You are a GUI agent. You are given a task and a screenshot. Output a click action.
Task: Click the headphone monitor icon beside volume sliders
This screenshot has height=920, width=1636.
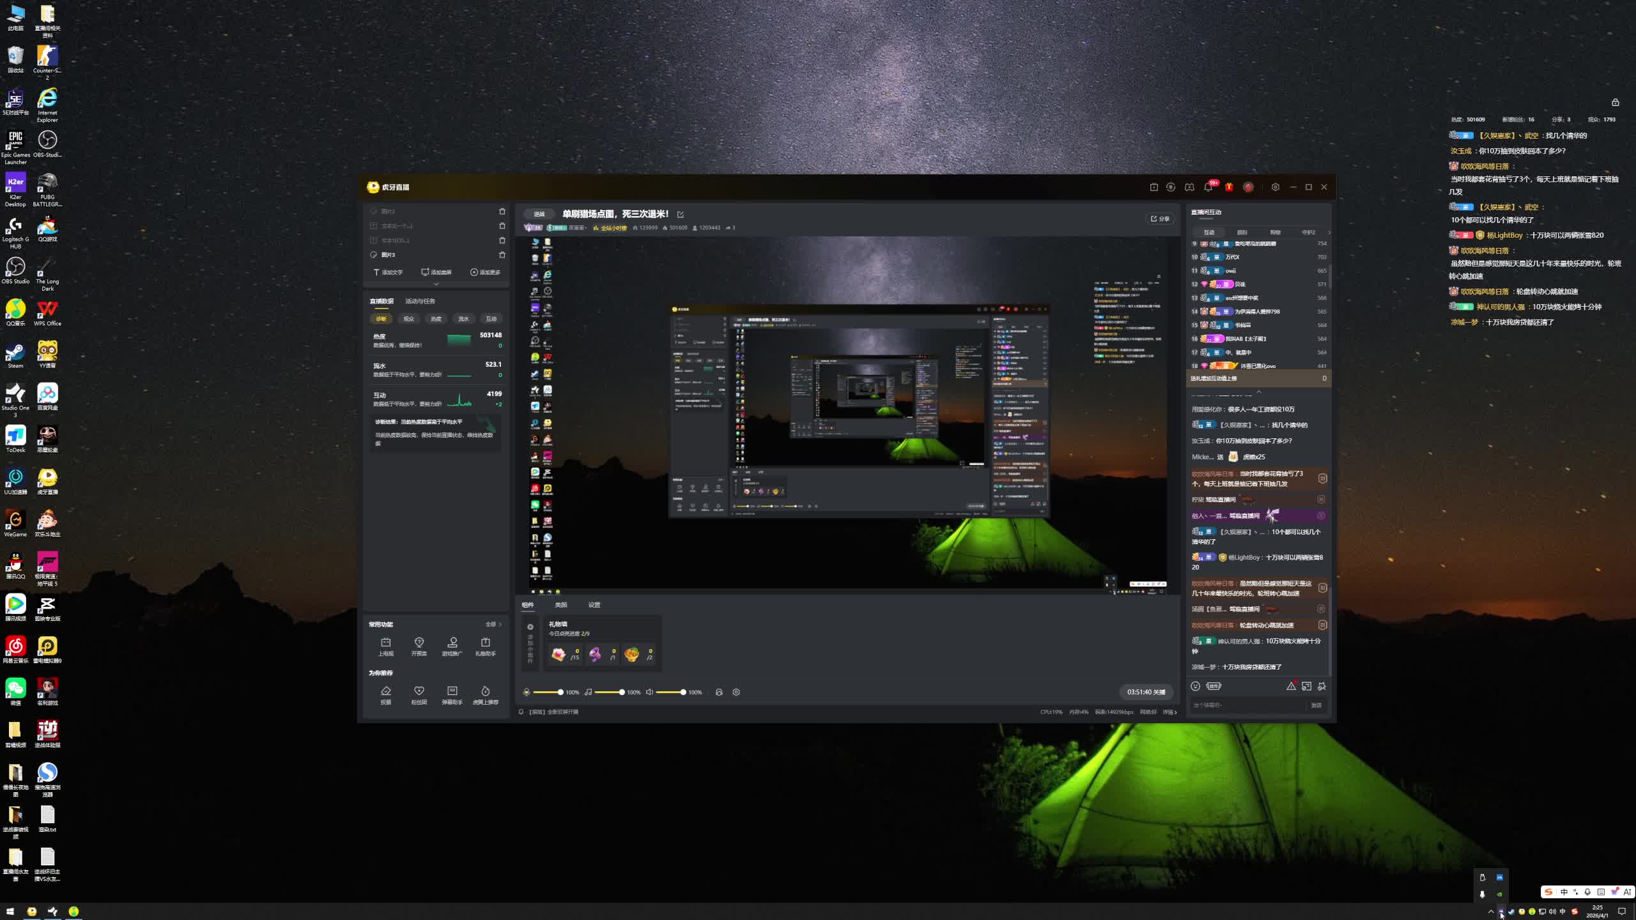coord(719,692)
